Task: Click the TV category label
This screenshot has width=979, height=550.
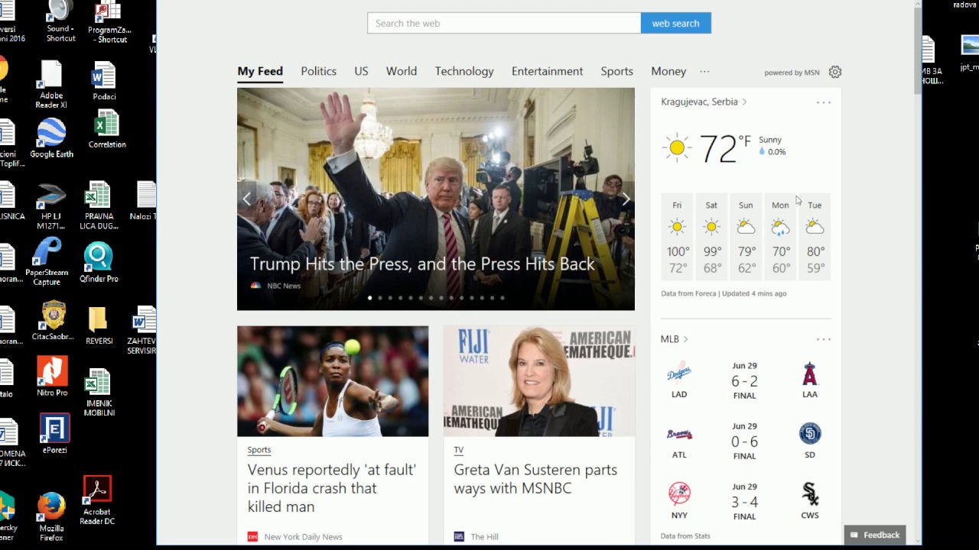Action: tap(459, 450)
